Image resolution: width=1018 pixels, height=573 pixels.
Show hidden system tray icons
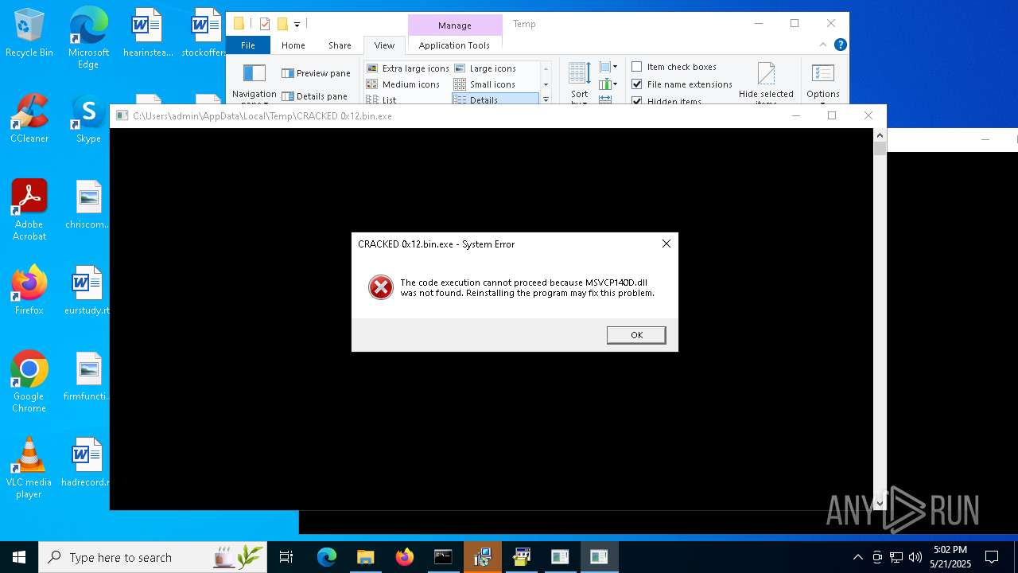pyautogui.click(x=857, y=557)
